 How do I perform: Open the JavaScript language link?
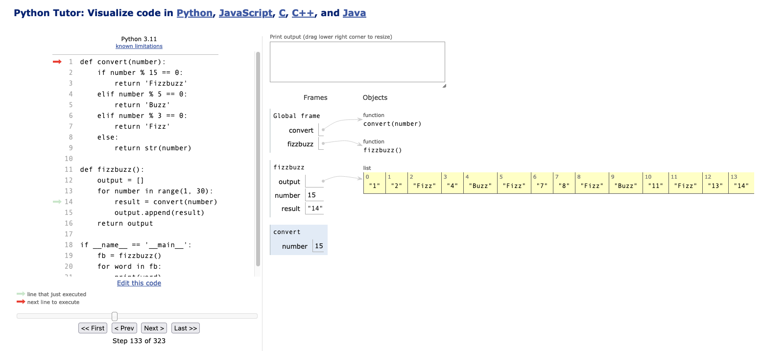245,13
